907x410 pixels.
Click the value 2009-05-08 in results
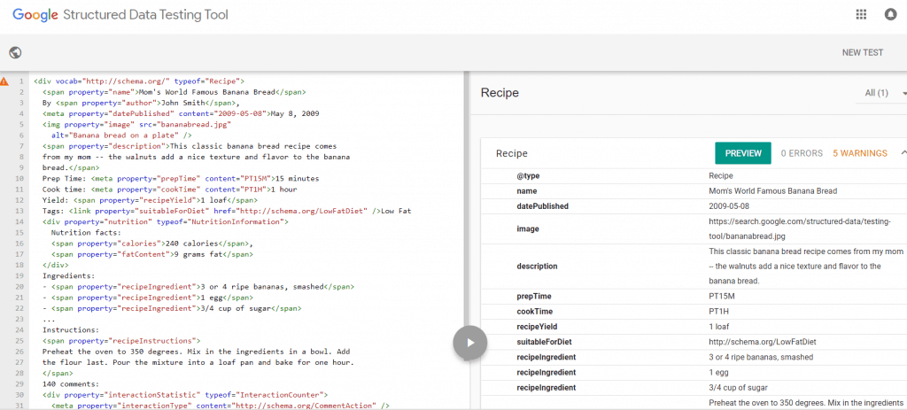click(x=730, y=205)
